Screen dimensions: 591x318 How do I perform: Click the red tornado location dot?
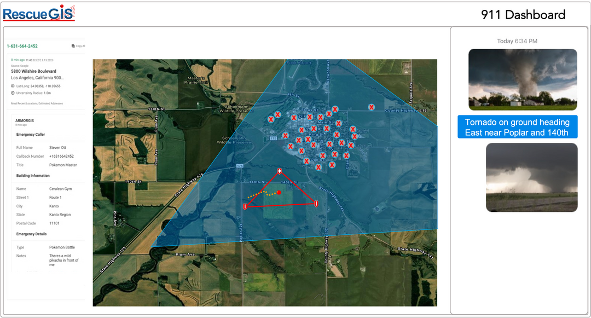[279, 193]
